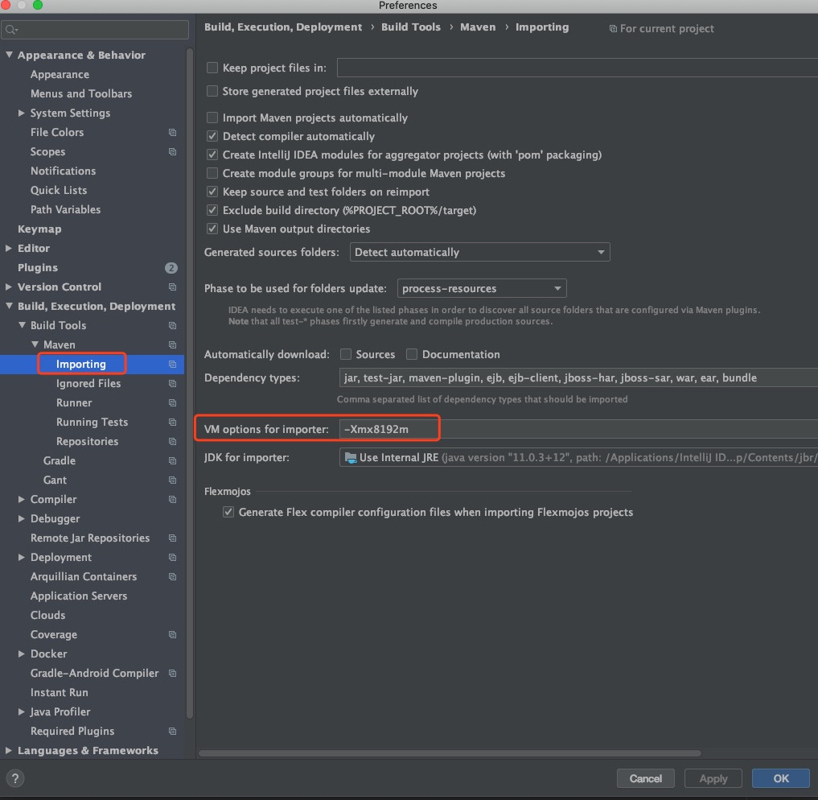Click project-level icon beside Coverage

172,635
